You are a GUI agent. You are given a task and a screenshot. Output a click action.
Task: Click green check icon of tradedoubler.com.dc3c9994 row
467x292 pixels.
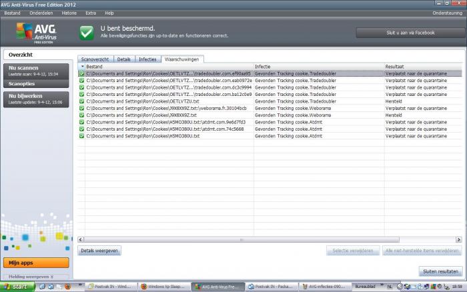pos(81,87)
